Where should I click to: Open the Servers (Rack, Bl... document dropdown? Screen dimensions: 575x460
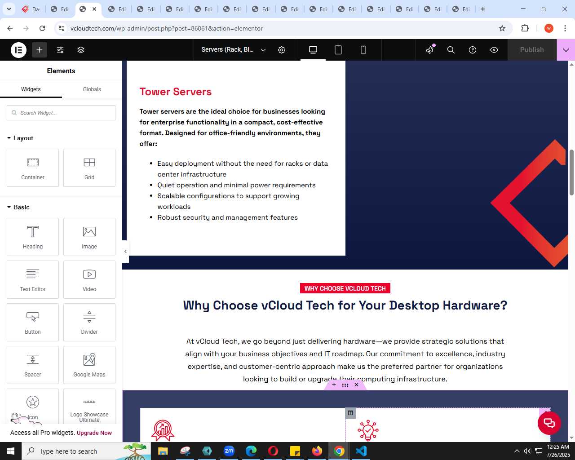point(233,50)
